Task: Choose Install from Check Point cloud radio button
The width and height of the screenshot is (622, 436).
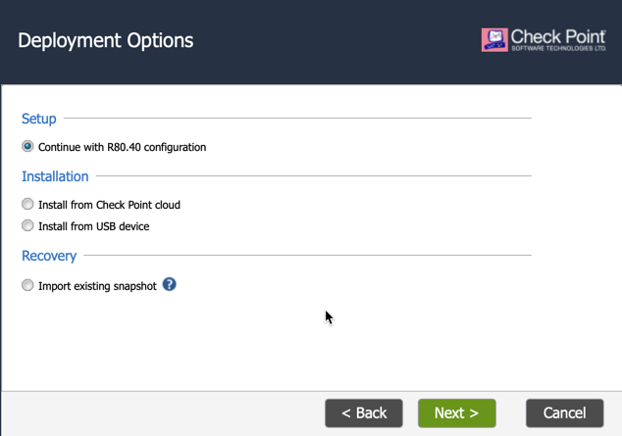Action: click(x=27, y=204)
